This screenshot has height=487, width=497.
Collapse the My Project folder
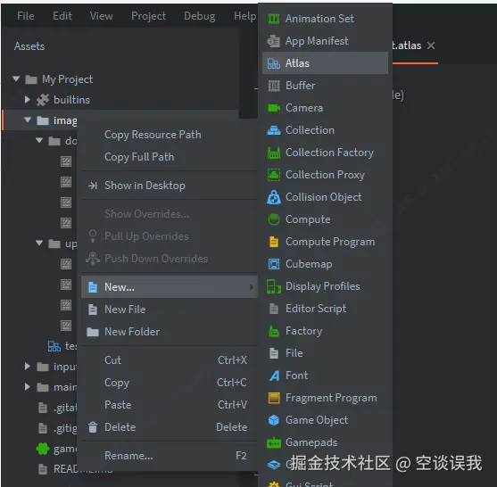[16, 78]
